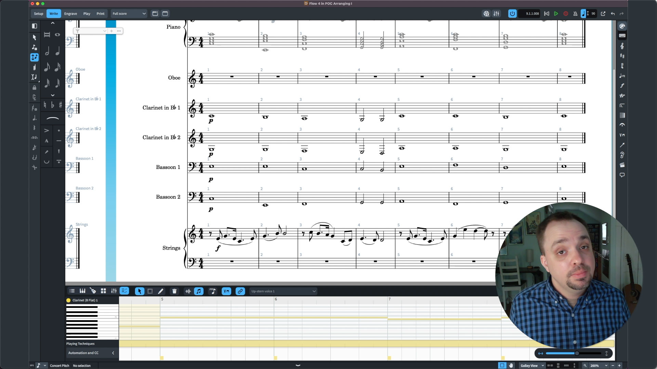
Task: Select the marquee selection tool in Key Editor
Action: click(150, 291)
